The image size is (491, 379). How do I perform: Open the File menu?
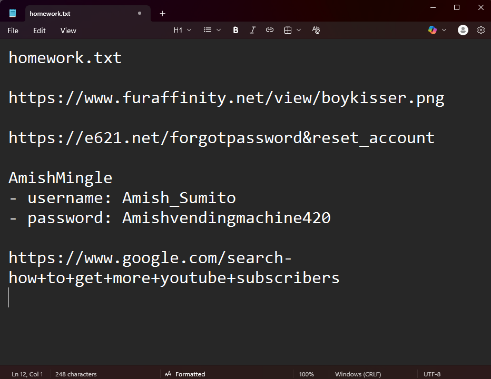click(13, 31)
